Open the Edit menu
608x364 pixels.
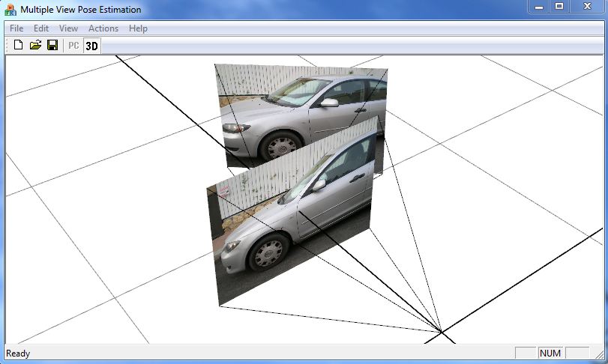click(41, 28)
